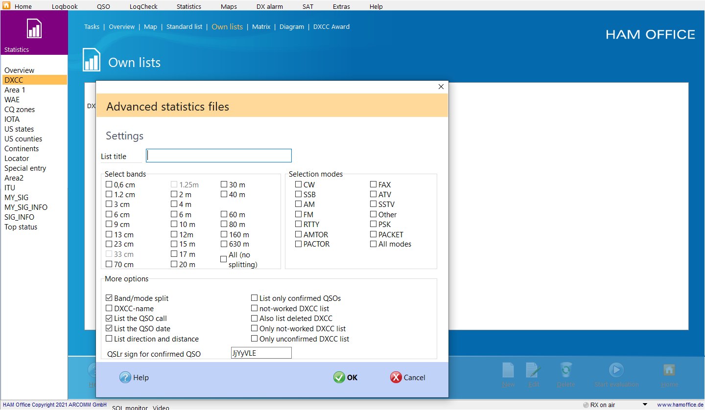The height and width of the screenshot is (410, 705).
Task: Open the Extras menu
Action: 341,6
